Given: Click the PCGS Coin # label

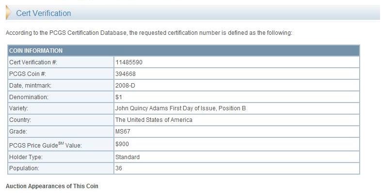Looking at the screenshot, I should [x=28, y=74].
